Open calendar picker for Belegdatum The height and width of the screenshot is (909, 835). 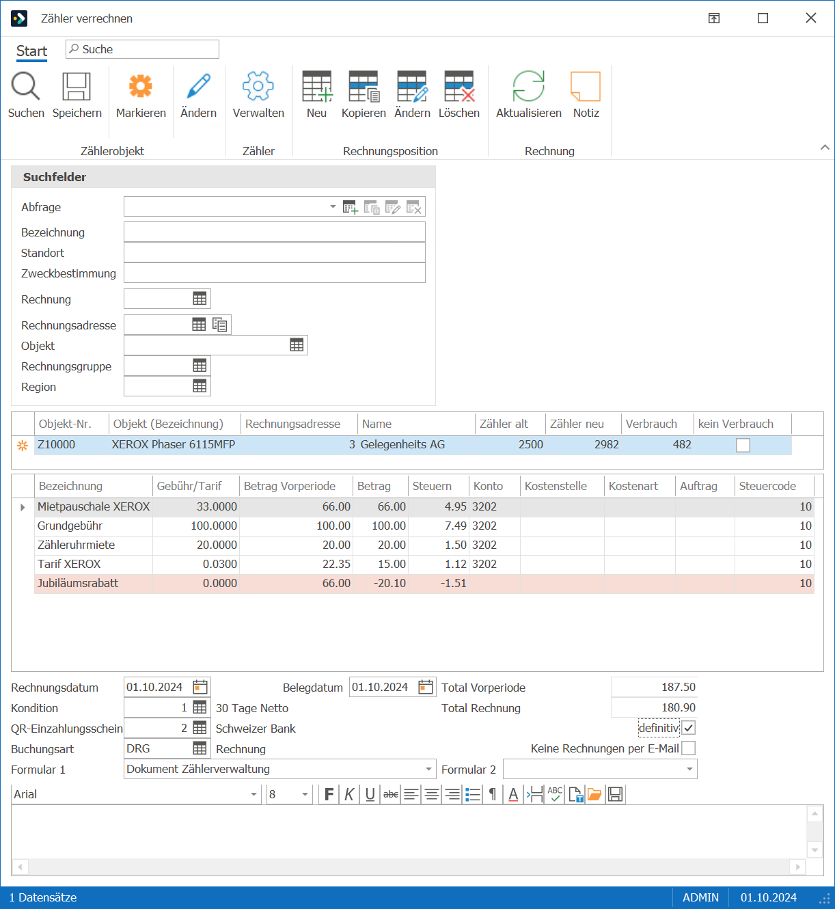click(426, 687)
